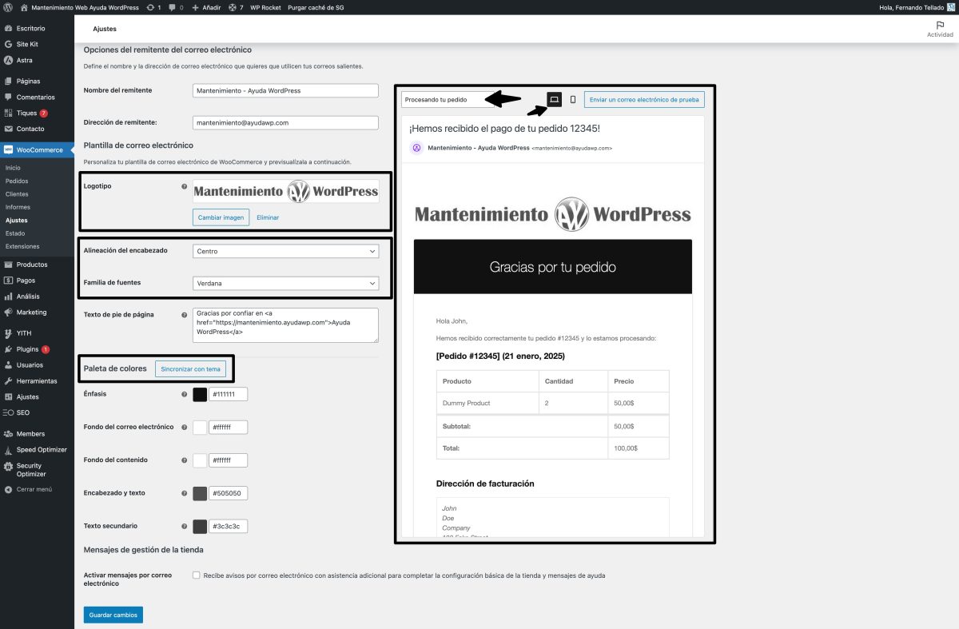This screenshot has height=629, width=959.
Task: Send a test email with Enviar correo de prueba
Action: [x=646, y=99]
